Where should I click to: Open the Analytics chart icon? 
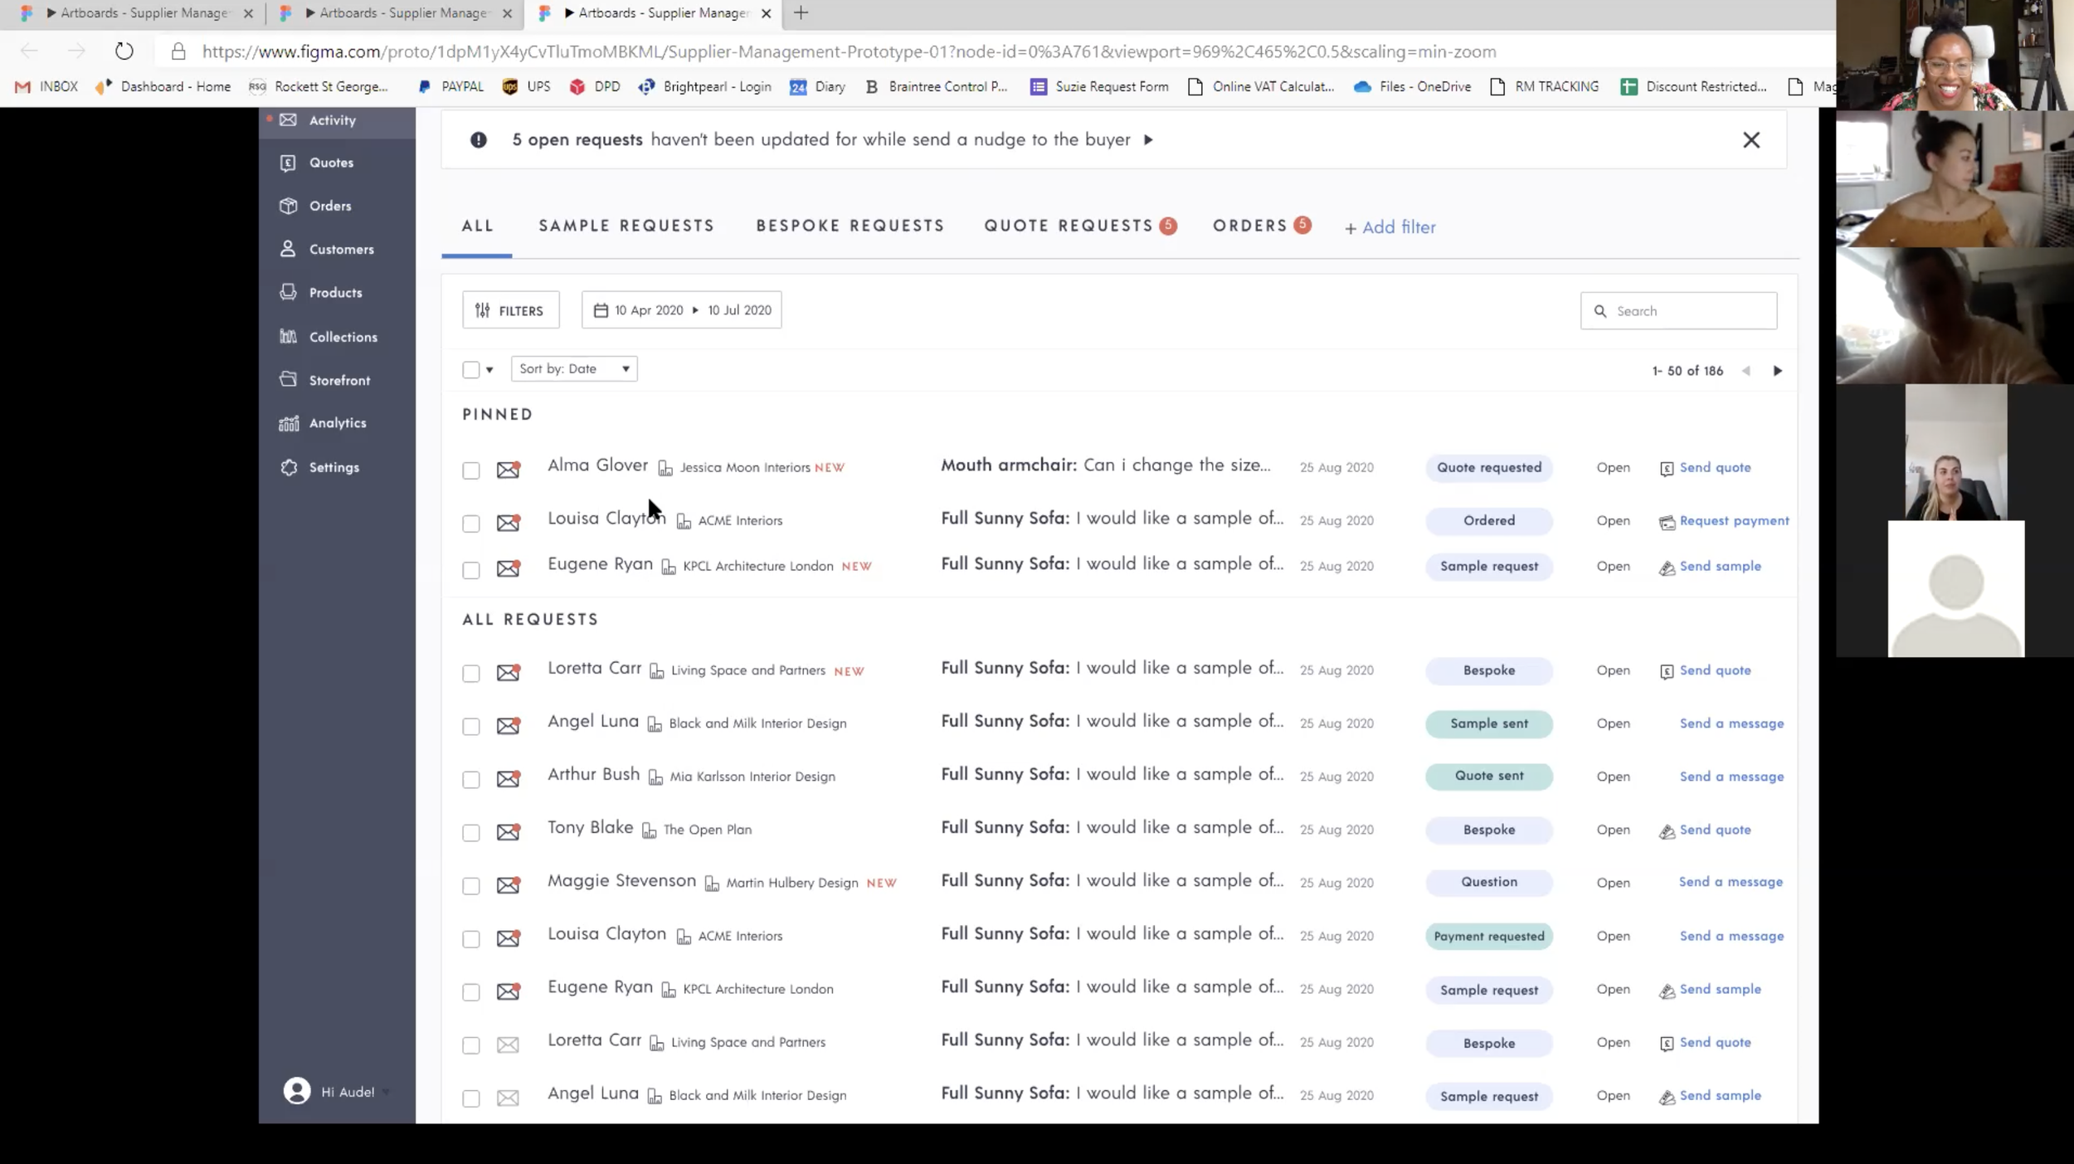click(x=288, y=423)
